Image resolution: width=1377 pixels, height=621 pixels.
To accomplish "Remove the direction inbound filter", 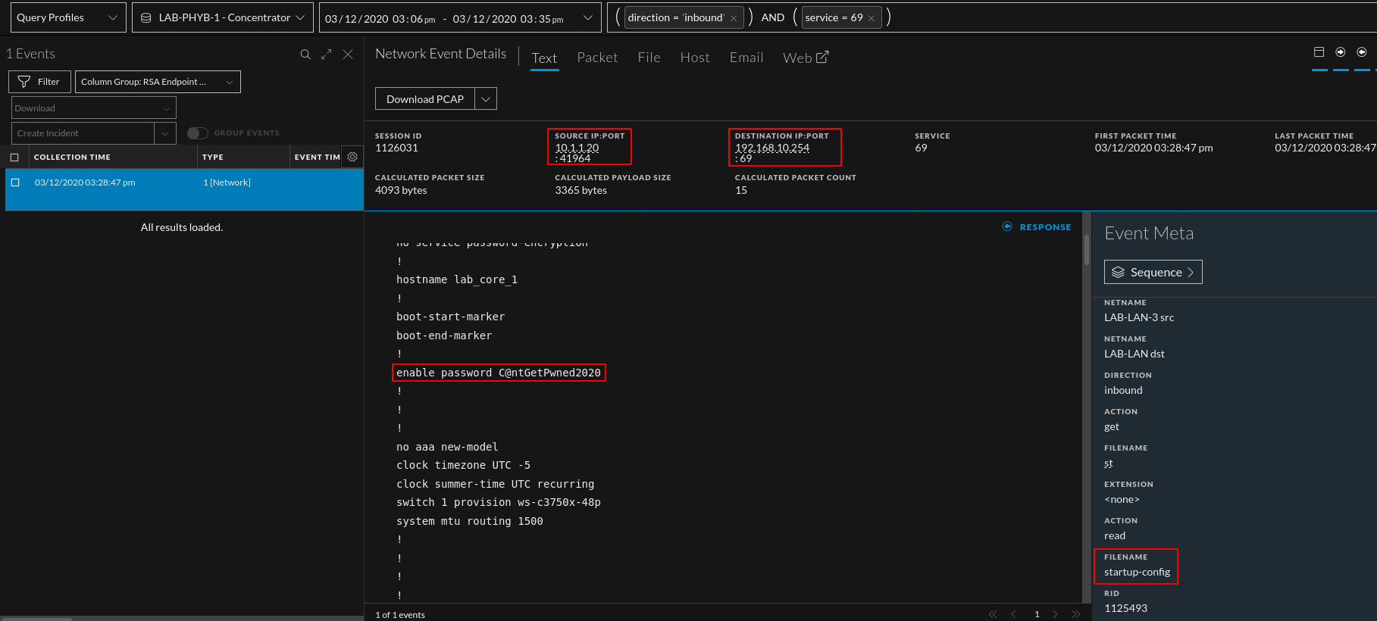I will point(734,18).
